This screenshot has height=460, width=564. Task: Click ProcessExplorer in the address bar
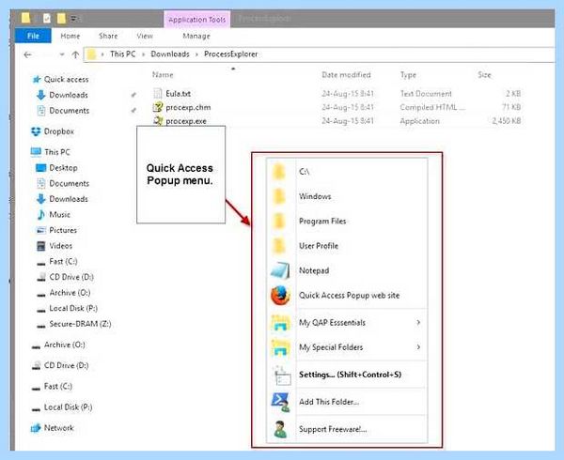click(231, 54)
